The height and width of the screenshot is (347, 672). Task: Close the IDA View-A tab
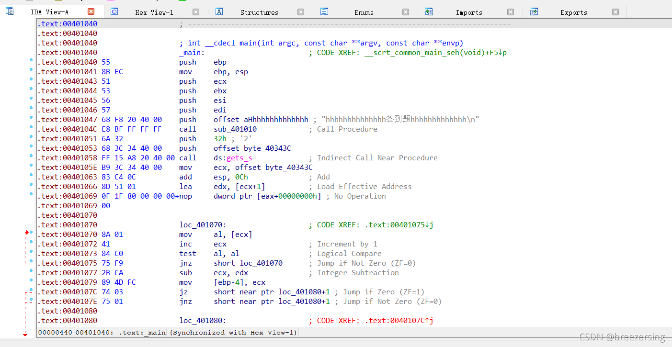[x=91, y=12]
